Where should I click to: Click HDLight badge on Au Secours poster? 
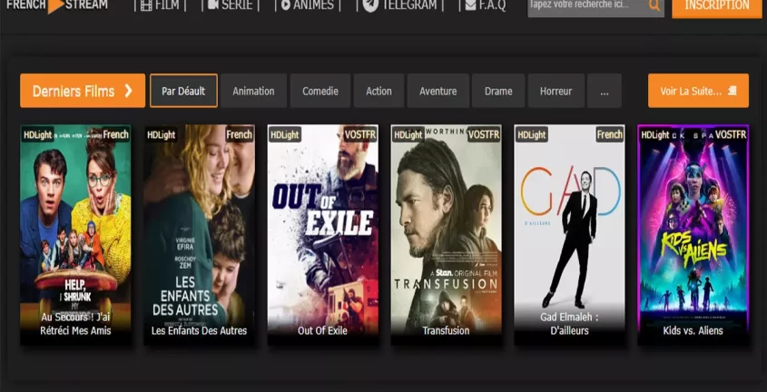(37, 134)
